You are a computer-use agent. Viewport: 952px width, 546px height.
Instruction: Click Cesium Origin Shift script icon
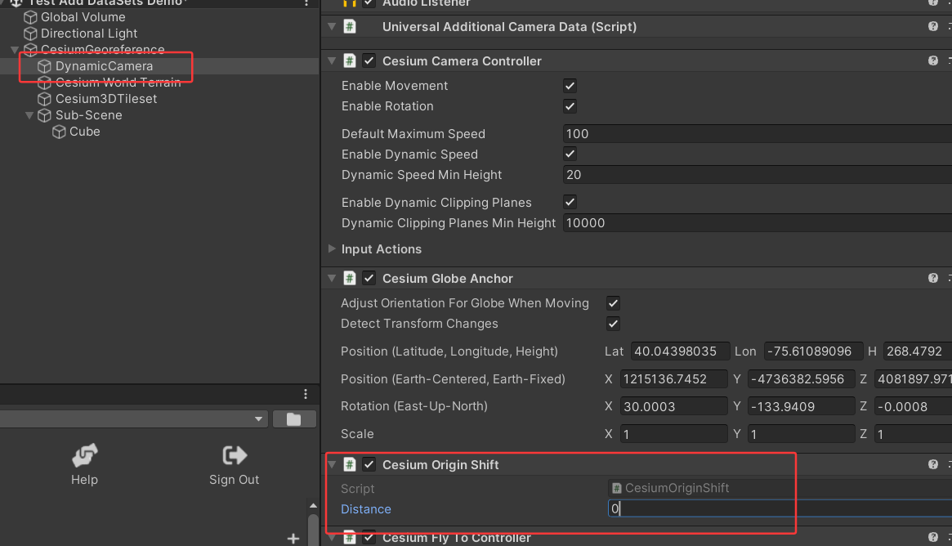click(x=350, y=464)
